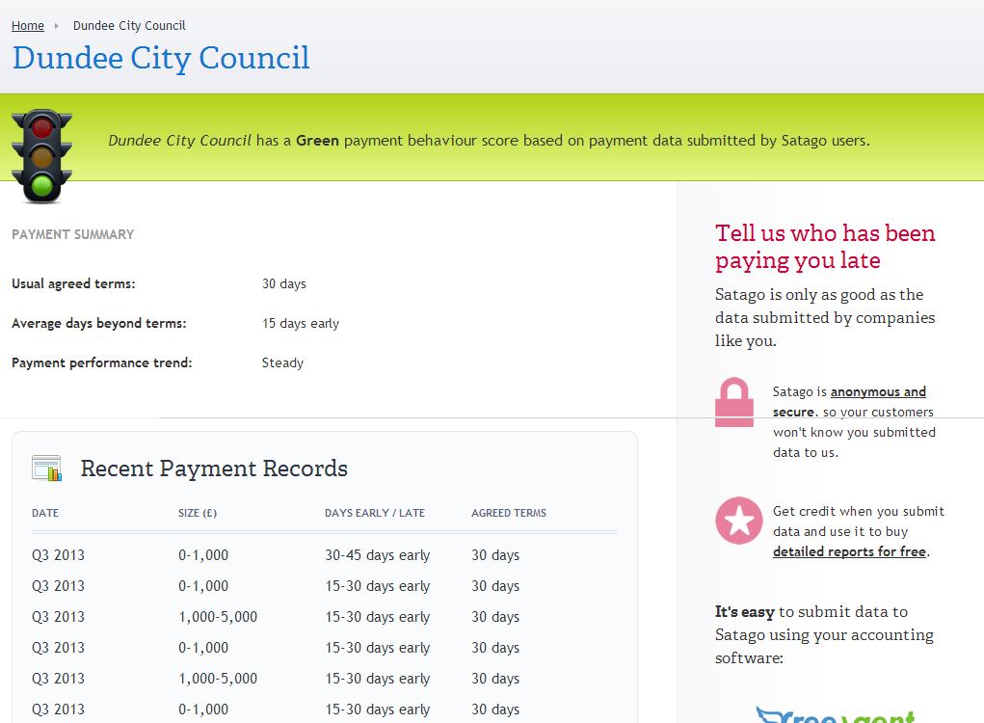Click the Green payment behaviour score sentence
This screenshot has width=984, height=723.
point(489,141)
